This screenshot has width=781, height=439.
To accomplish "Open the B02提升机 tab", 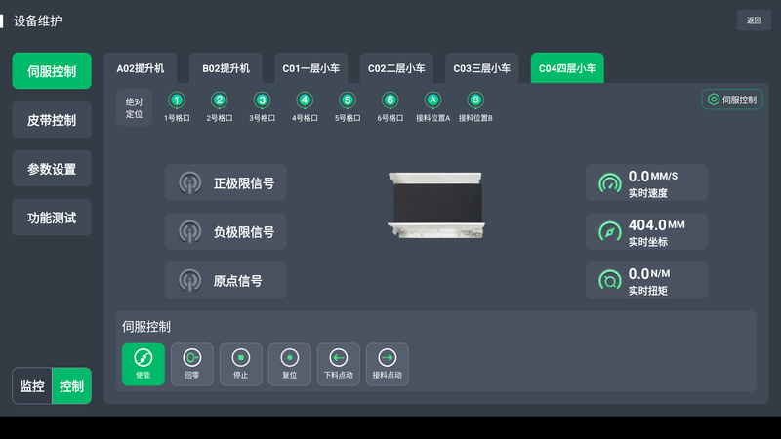I will point(226,68).
